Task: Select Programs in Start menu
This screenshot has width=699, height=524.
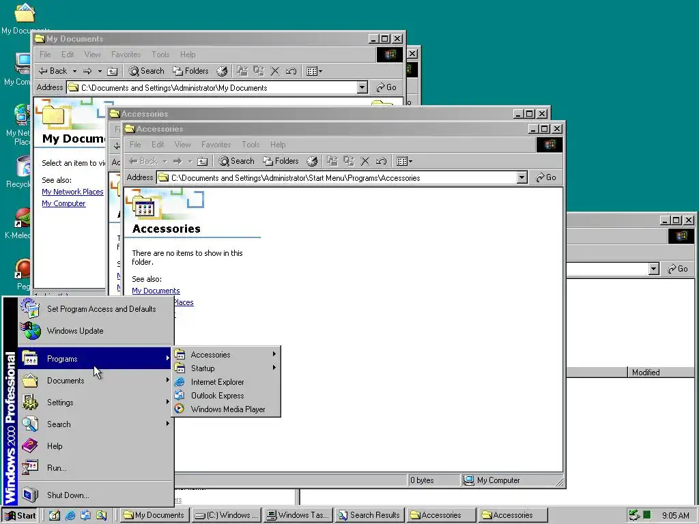Action: [x=95, y=359]
